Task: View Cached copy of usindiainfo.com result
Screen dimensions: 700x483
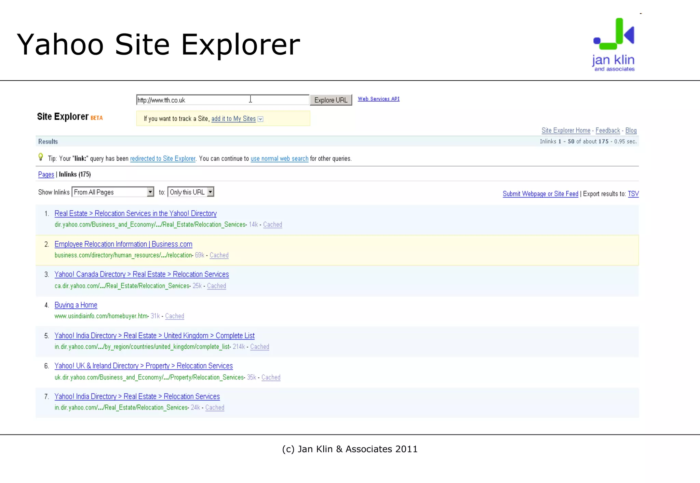Action: pos(174,316)
